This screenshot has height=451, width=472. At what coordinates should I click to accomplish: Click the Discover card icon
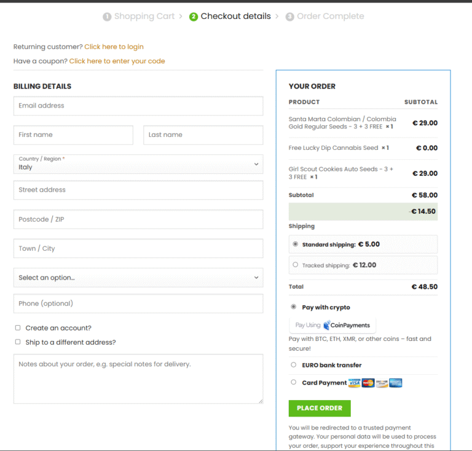point(382,383)
